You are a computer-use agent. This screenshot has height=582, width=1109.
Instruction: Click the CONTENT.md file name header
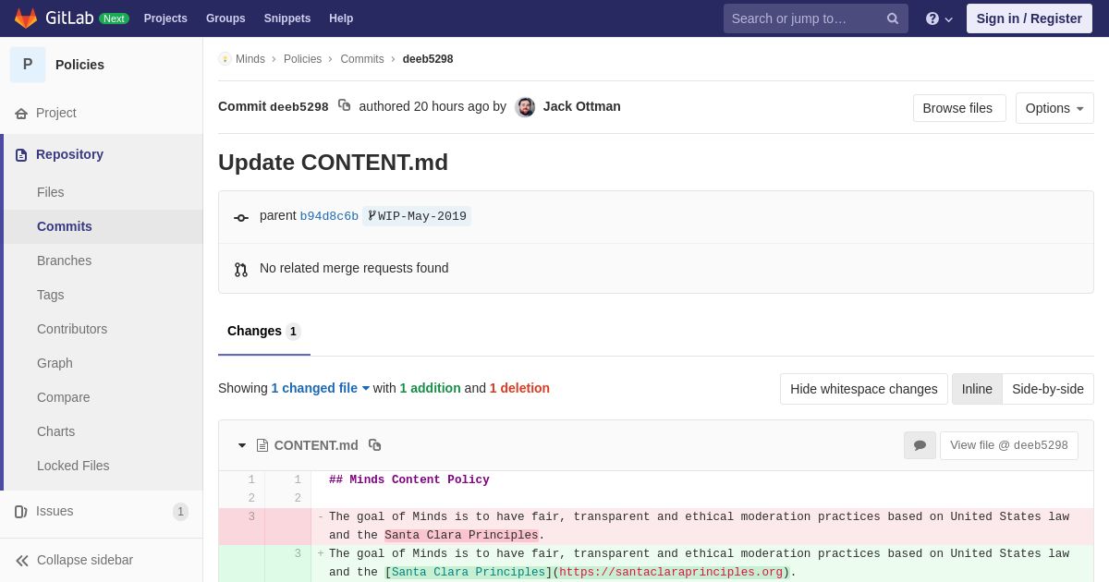316,445
